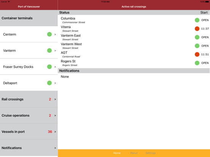210x157 pixels.
Task: Click Vanterm East crossing green dot
Action: click(x=197, y=37)
